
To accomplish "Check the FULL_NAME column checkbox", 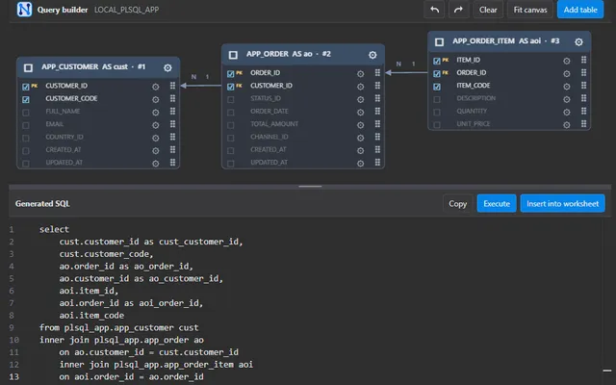I will click(26, 113).
